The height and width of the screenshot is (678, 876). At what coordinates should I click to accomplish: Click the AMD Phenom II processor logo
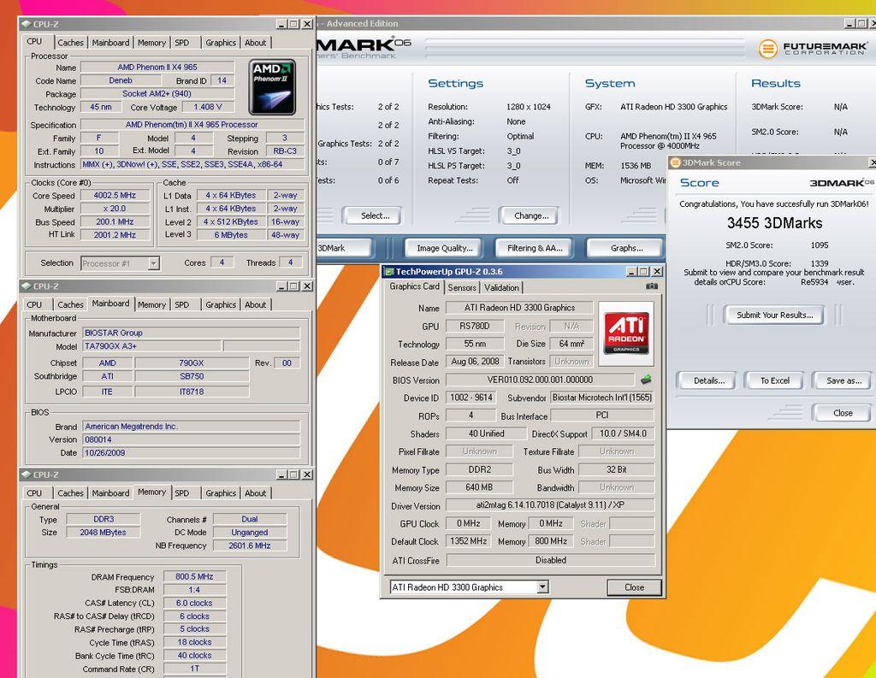tap(272, 87)
